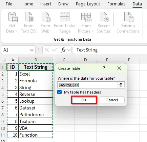Click the Create Table help question mark

(x=104, y=68)
